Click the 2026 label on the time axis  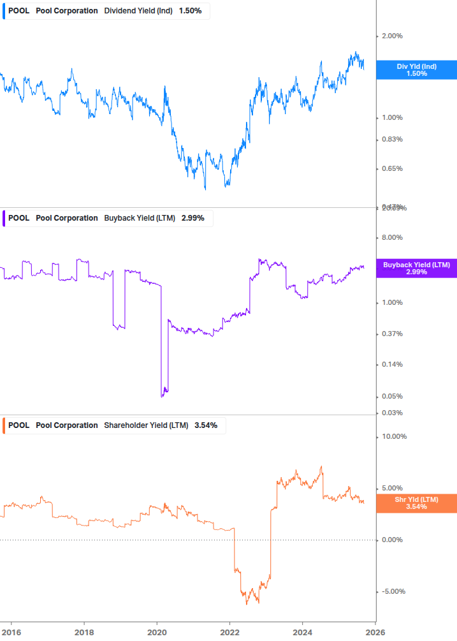pyautogui.click(x=375, y=631)
